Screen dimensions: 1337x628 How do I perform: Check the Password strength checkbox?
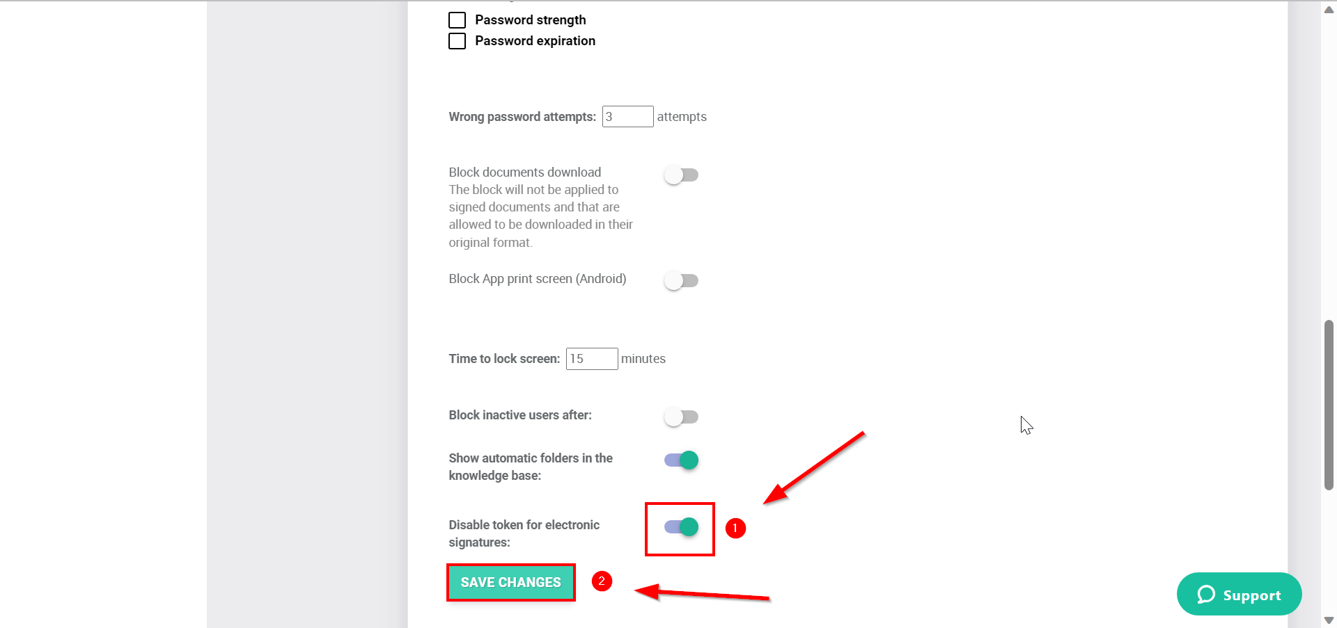[x=457, y=20]
